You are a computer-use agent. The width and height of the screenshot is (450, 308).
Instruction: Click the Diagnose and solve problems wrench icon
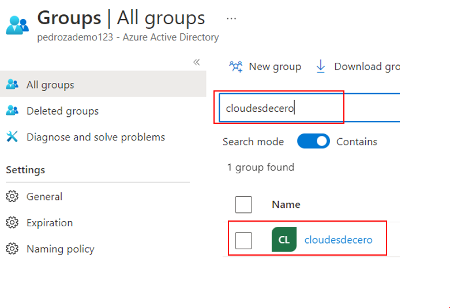tap(12, 137)
